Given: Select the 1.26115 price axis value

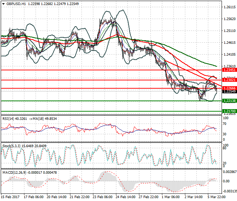Looking at the screenshot, I should pyautogui.click(x=229, y=7).
